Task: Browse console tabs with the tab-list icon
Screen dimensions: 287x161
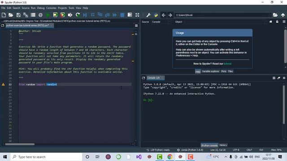Action: click(143, 78)
